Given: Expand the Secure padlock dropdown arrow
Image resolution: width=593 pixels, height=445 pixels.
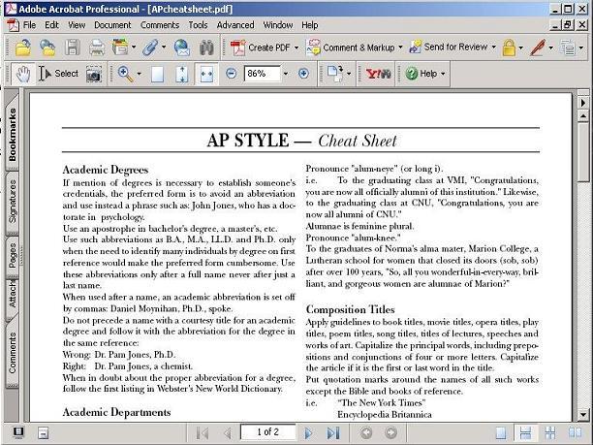Looking at the screenshot, I should (520, 48).
